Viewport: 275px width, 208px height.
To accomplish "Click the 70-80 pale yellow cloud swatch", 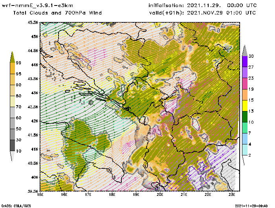I will coord(12,102).
